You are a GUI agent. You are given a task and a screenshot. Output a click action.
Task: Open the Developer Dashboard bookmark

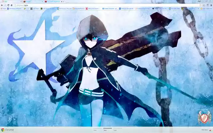click(14, 9)
